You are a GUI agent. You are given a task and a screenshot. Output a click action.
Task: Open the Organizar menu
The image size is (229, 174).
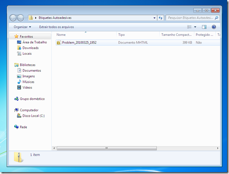pos(22,27)
